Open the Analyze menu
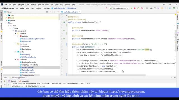 [34, 4]
